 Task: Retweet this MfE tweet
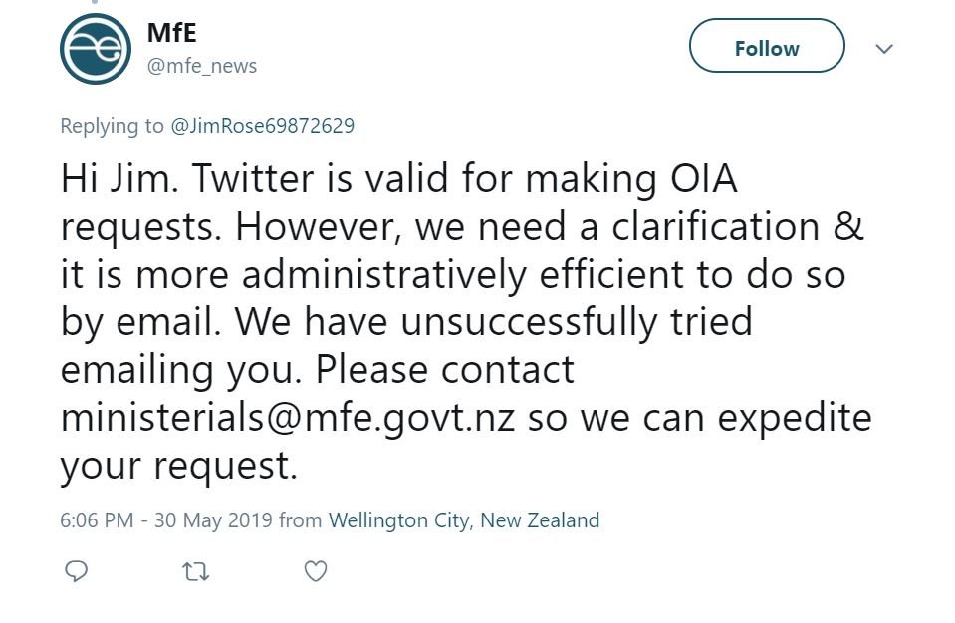coord(195,571)
